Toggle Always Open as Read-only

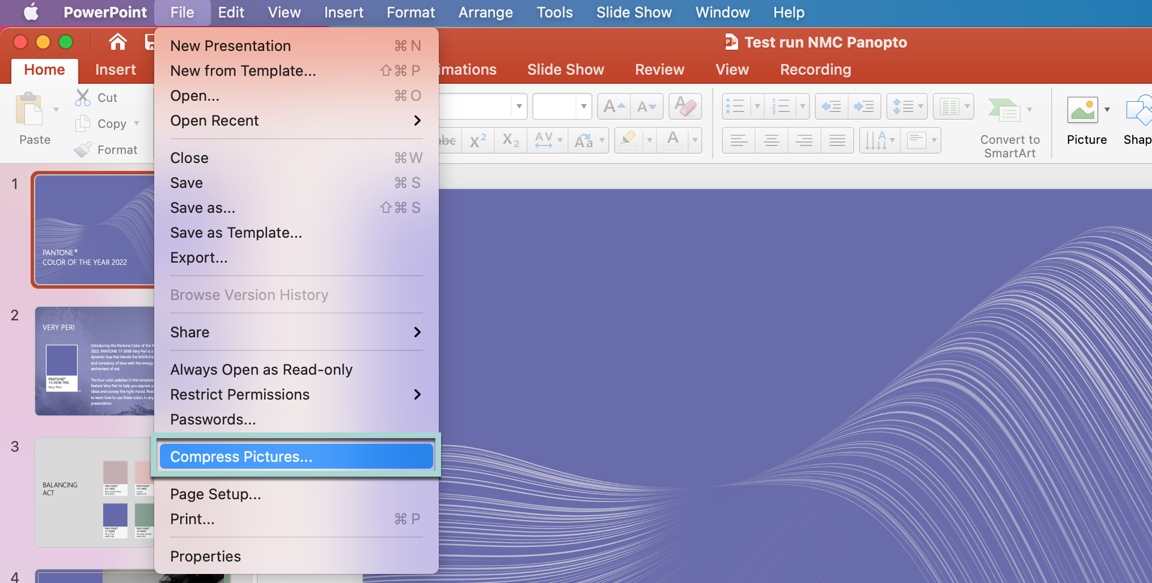pos(261,370)
